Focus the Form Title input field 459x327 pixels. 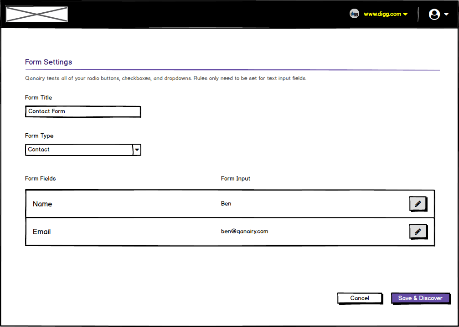tap(83, 111)
